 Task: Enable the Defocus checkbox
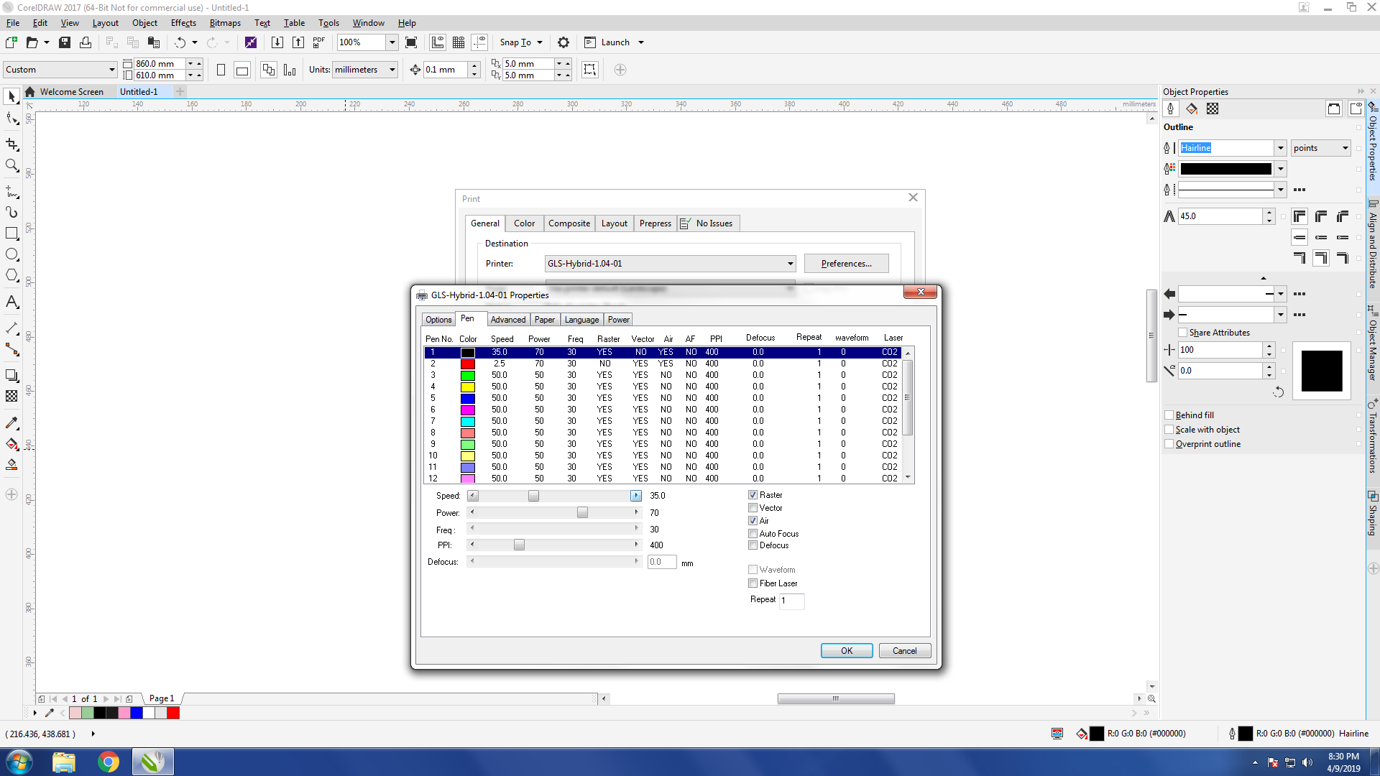tap(753, 545)
